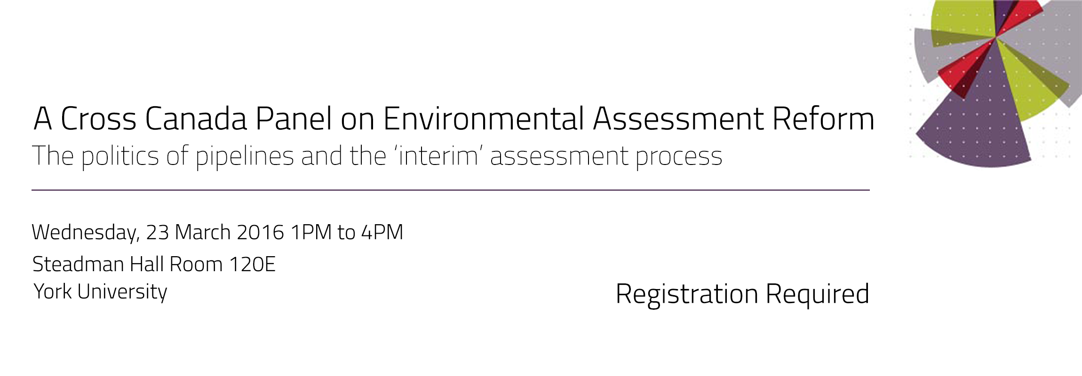The height and width of the screenshot is (376, 1082).
Task: Click the word 'Environmental' in the title
Action: click(x=484, y=118)
